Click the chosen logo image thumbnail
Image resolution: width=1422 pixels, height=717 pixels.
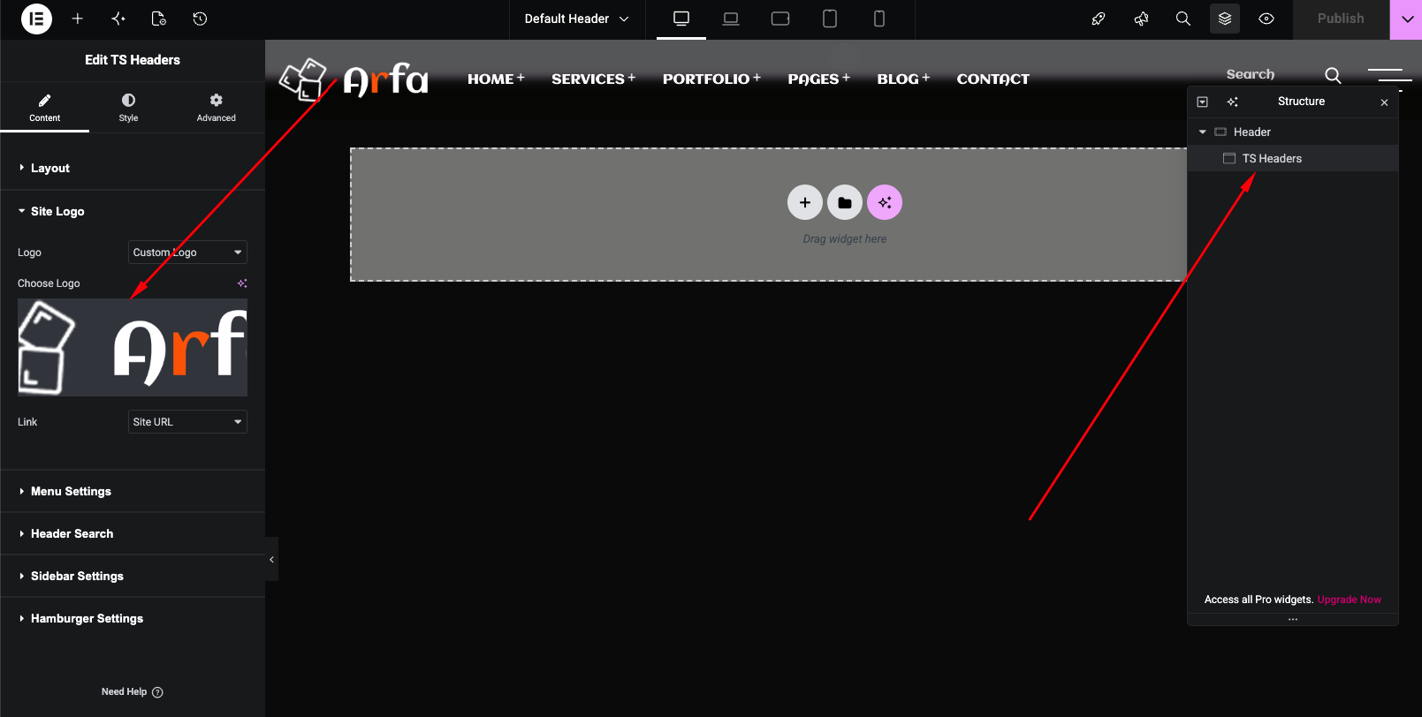[x=133, y=347]
